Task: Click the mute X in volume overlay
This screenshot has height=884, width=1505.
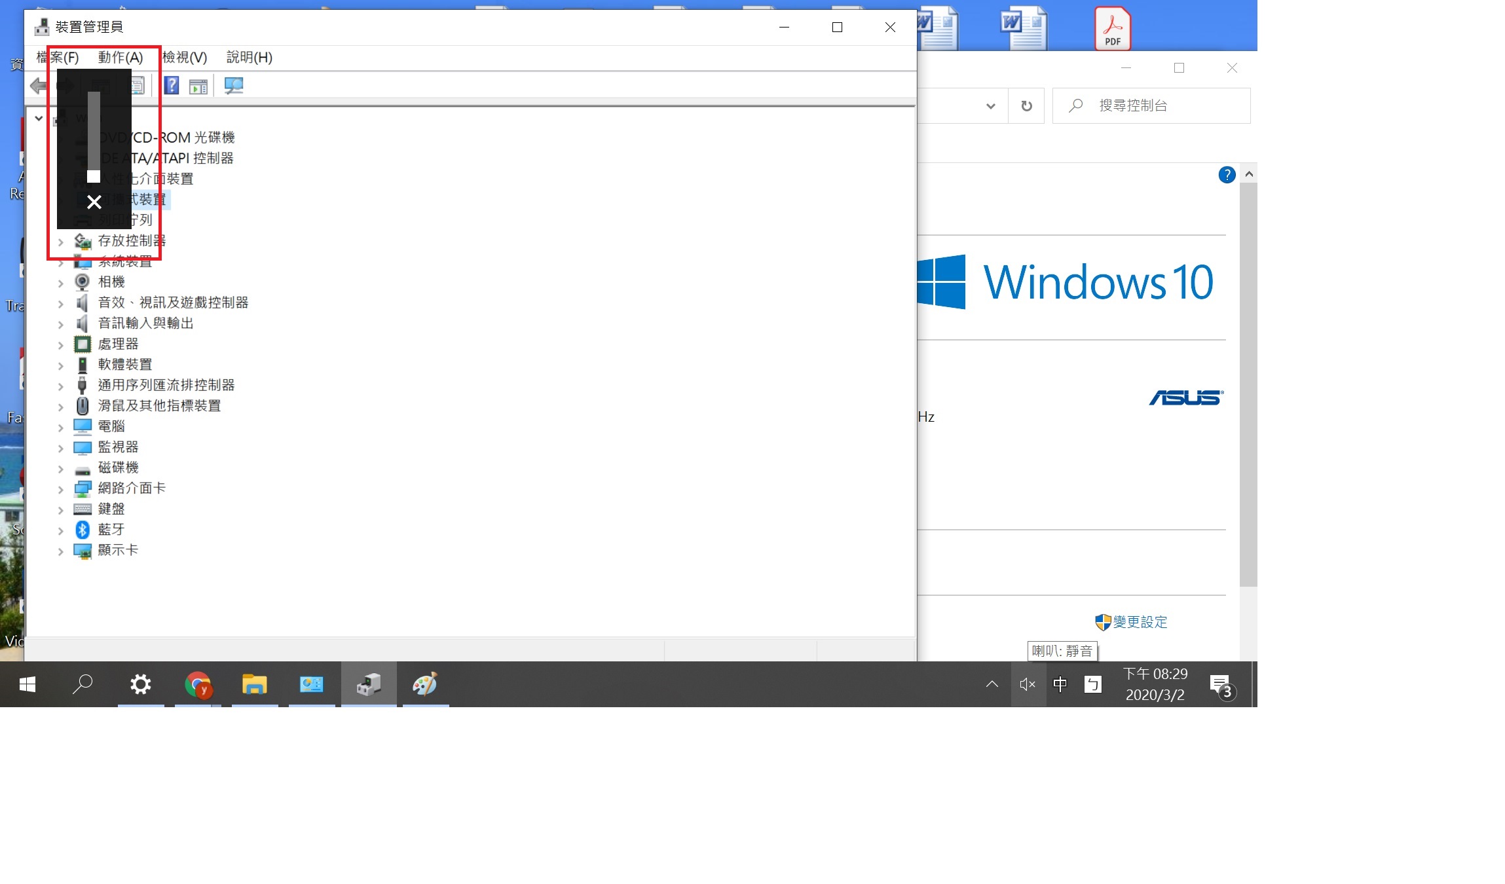Action: point(94,202)
